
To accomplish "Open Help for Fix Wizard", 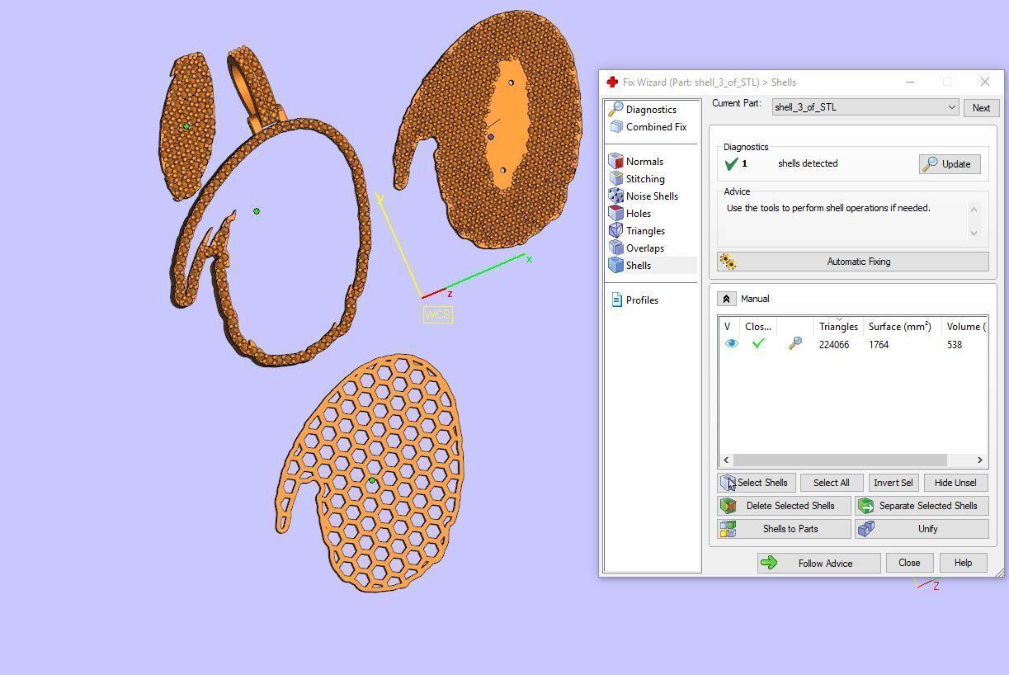I will (x=963, y=563).
